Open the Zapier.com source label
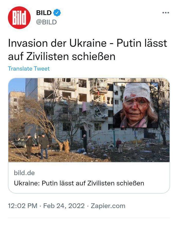This screenshot has height=226, width=176. click(x=108, y=206)
